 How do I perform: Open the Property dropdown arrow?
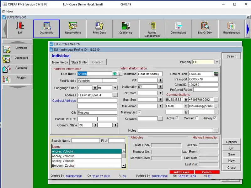(217, 62)
